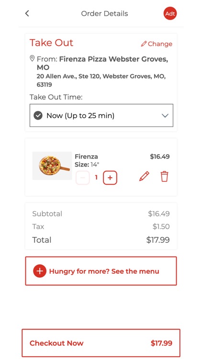The image size is (202, 359).
Task: Tap the red plus circle icon
Action: click(x=40, y=271)
